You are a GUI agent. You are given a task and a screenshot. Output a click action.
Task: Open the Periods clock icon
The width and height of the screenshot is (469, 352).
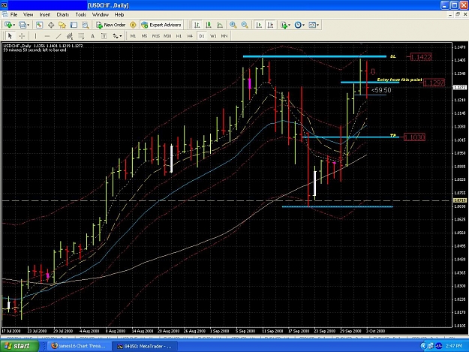[298, 25]
